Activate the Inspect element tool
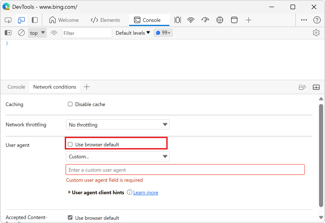 (x=8, y=20)
